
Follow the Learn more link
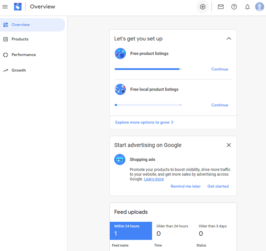(x=154, y=179)
